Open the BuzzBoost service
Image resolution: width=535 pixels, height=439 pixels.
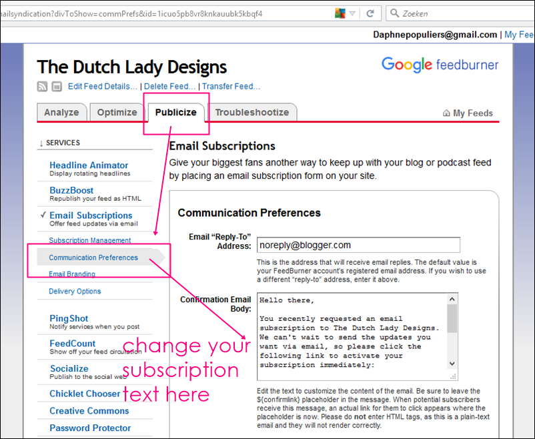71,190
